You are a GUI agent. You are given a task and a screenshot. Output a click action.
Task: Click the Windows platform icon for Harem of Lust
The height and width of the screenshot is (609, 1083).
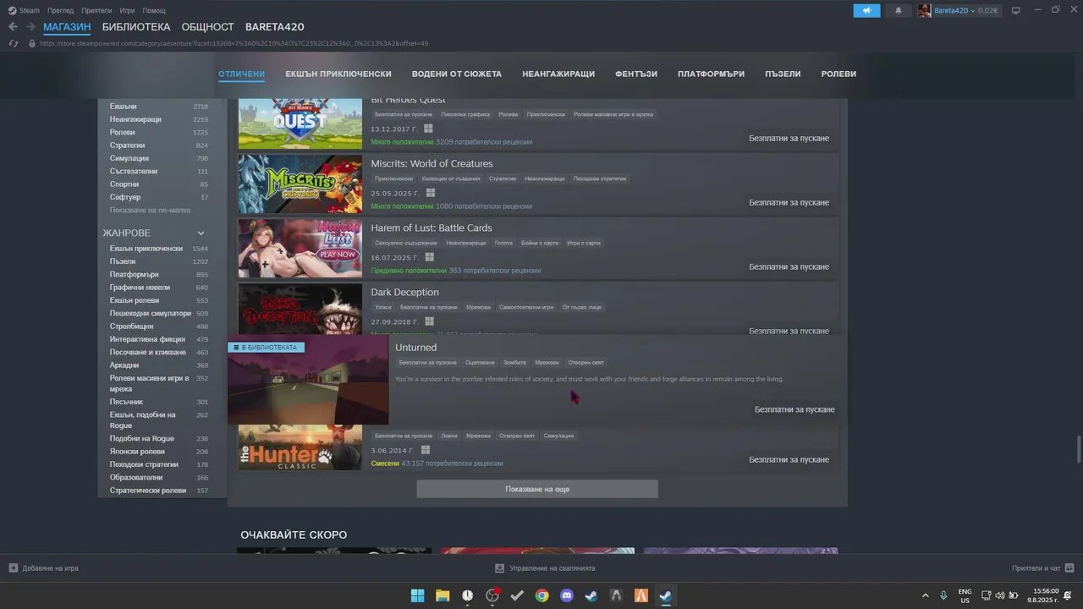tap(429, 257)
